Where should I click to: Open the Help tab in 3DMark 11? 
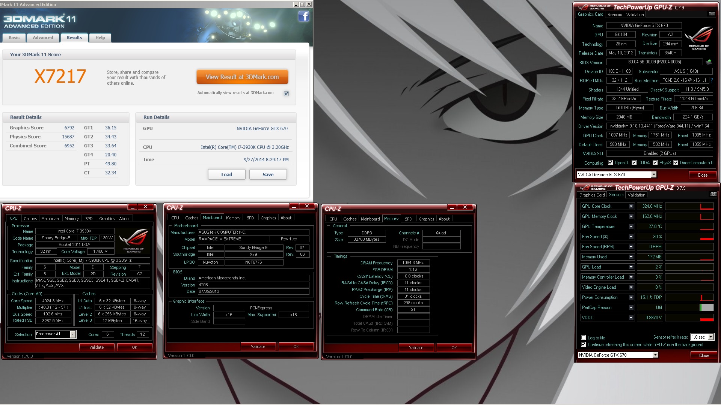[x=100, y=37]
